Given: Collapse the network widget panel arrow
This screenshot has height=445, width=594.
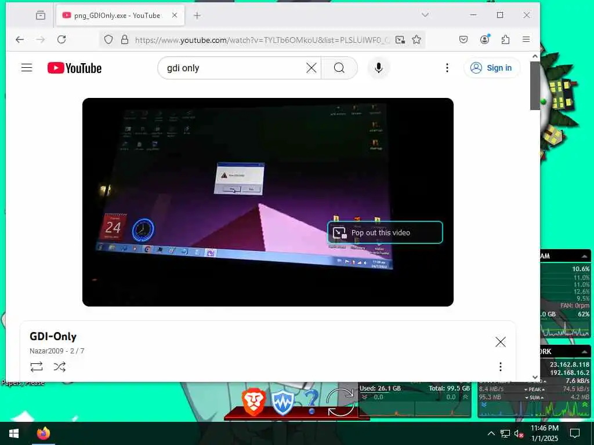Looking at the screenshot, I should click(585, 352).
